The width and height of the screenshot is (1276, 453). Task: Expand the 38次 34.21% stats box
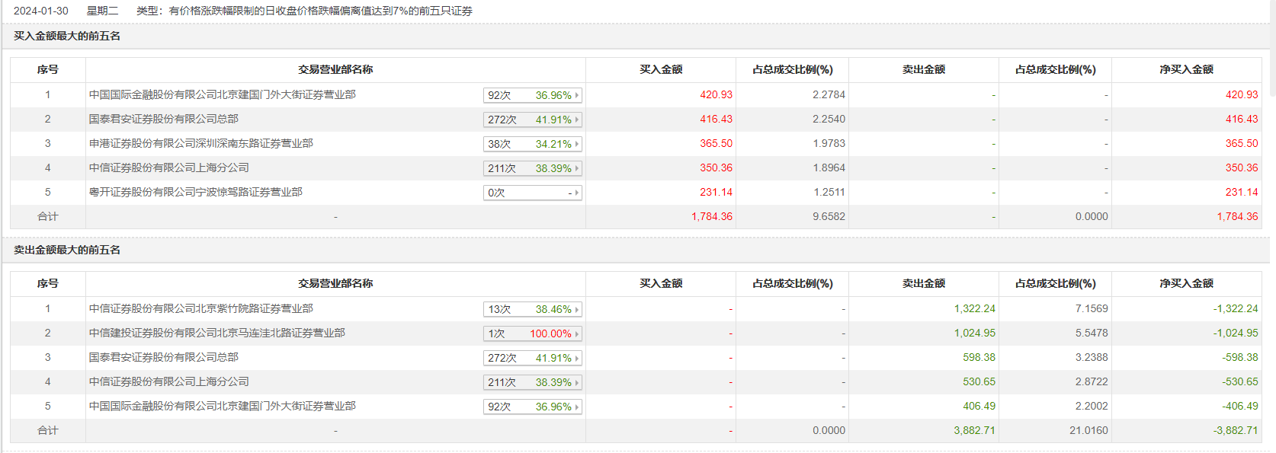(532, 144)
